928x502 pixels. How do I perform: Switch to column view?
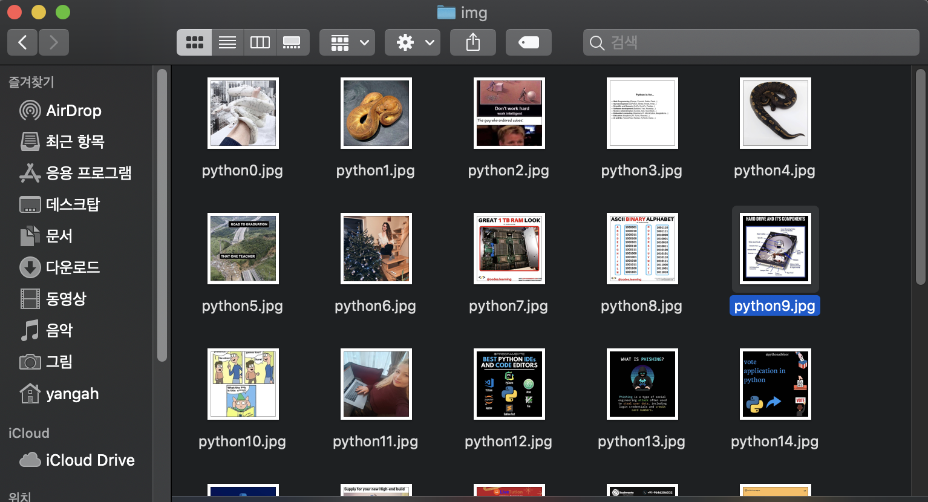point(260,42)
